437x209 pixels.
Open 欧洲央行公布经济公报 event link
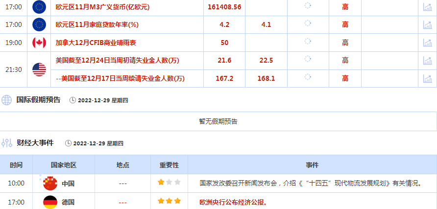233,202
